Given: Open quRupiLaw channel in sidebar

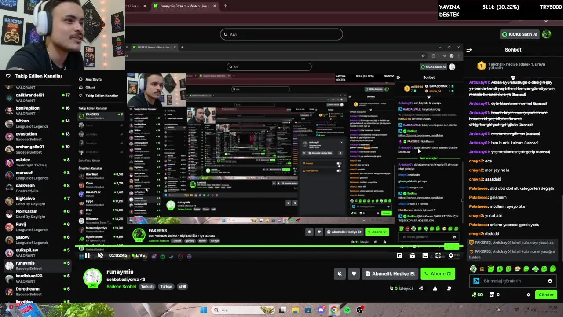Looking at the screenshot, I should tap(37, 253).
